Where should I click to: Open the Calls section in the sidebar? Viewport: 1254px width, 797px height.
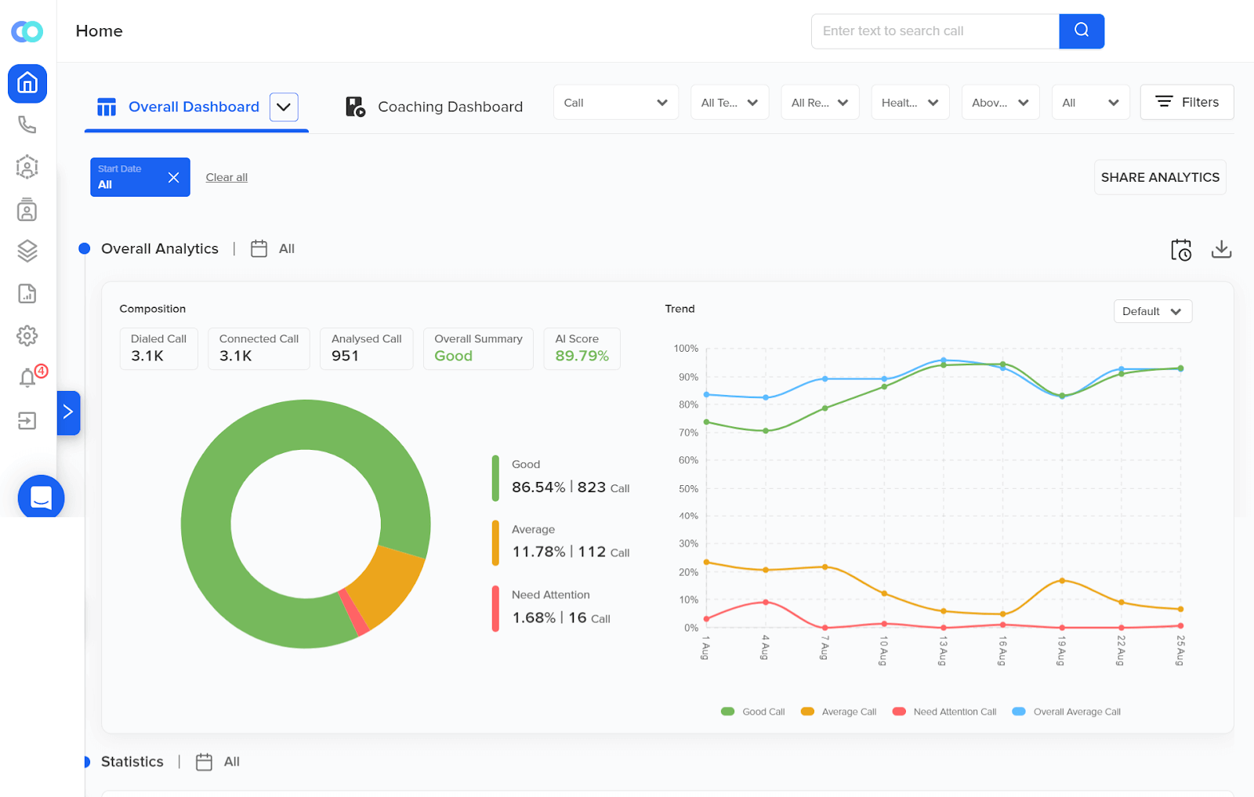click(27, 125)
